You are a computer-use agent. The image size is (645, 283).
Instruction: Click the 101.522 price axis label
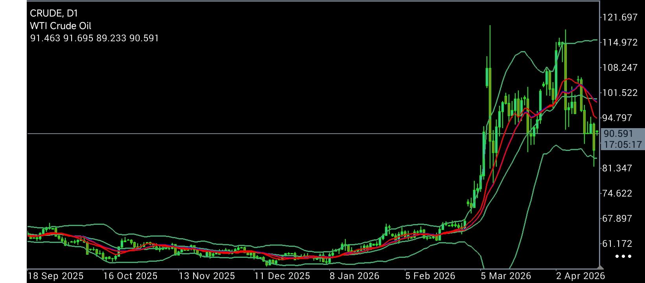[620, 93]
